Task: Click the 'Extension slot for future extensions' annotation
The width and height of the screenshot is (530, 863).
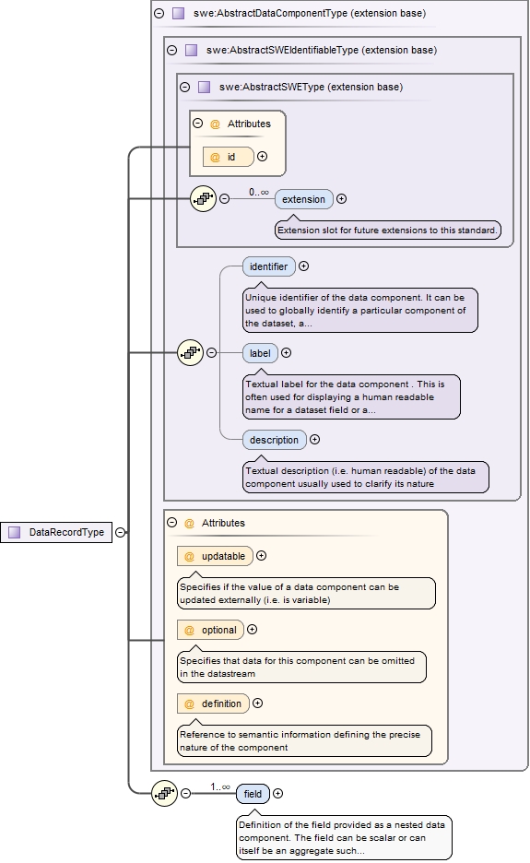Action: 387,231
